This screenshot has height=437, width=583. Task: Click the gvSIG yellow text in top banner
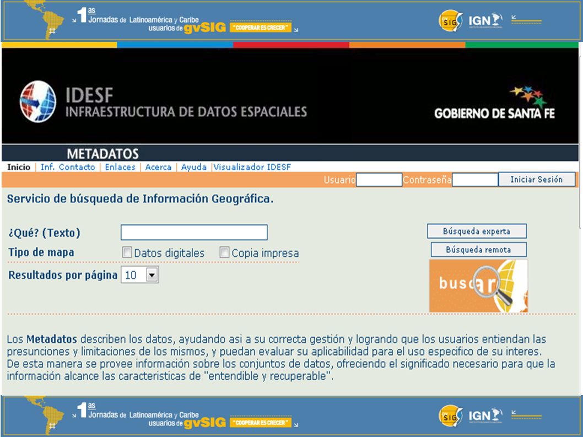(205, 28)
